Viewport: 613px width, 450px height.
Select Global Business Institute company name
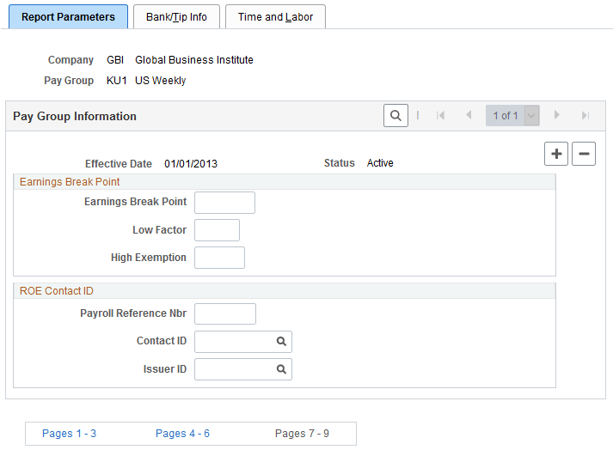click(194, 60)
